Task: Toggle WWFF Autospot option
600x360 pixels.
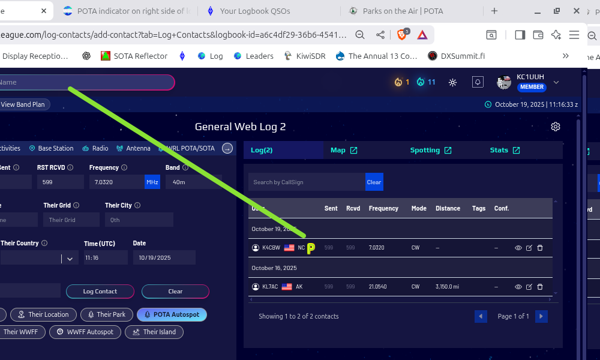Action: (85, 332)
